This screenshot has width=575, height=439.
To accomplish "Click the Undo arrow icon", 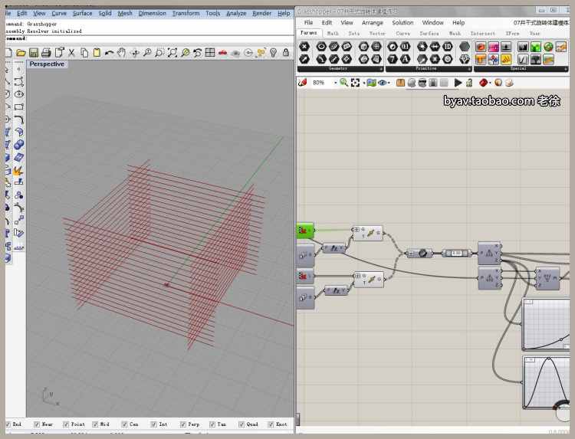I will (x=109, y=53).
